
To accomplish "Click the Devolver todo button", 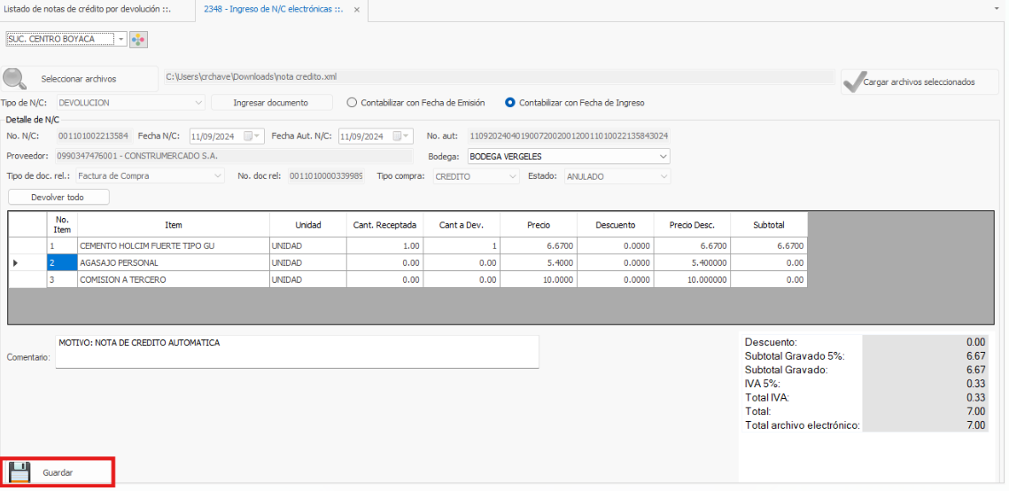I will pos(58,197).
